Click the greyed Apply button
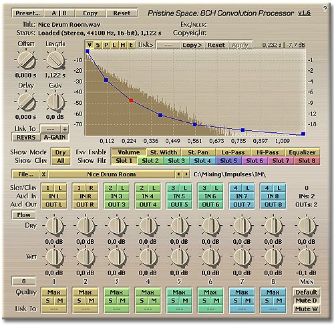 240,45
